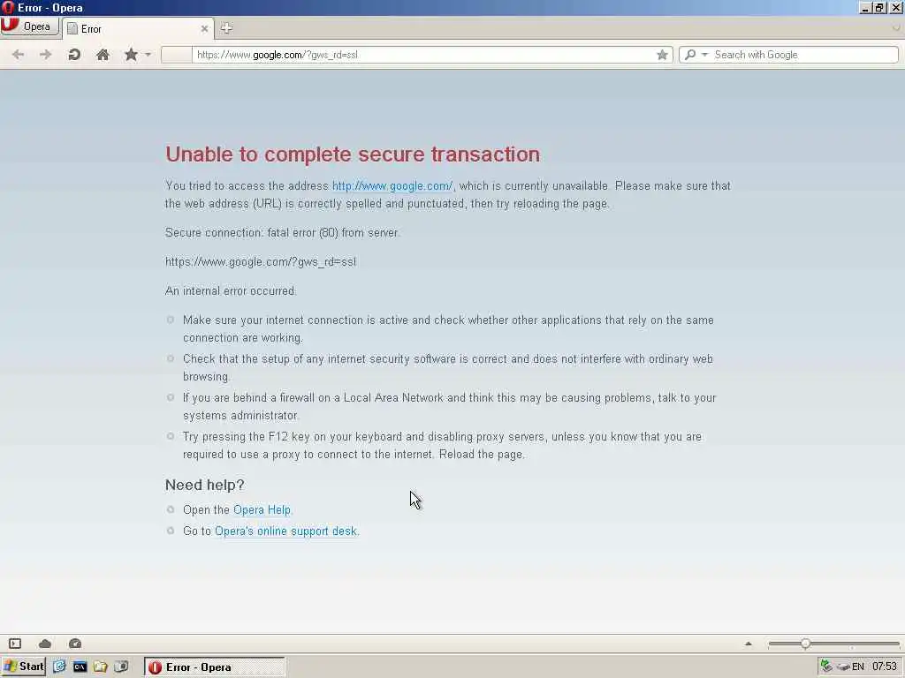Open the EN language indicator
The width and height of the screenshot is (905, 678).
coord(858,667)
